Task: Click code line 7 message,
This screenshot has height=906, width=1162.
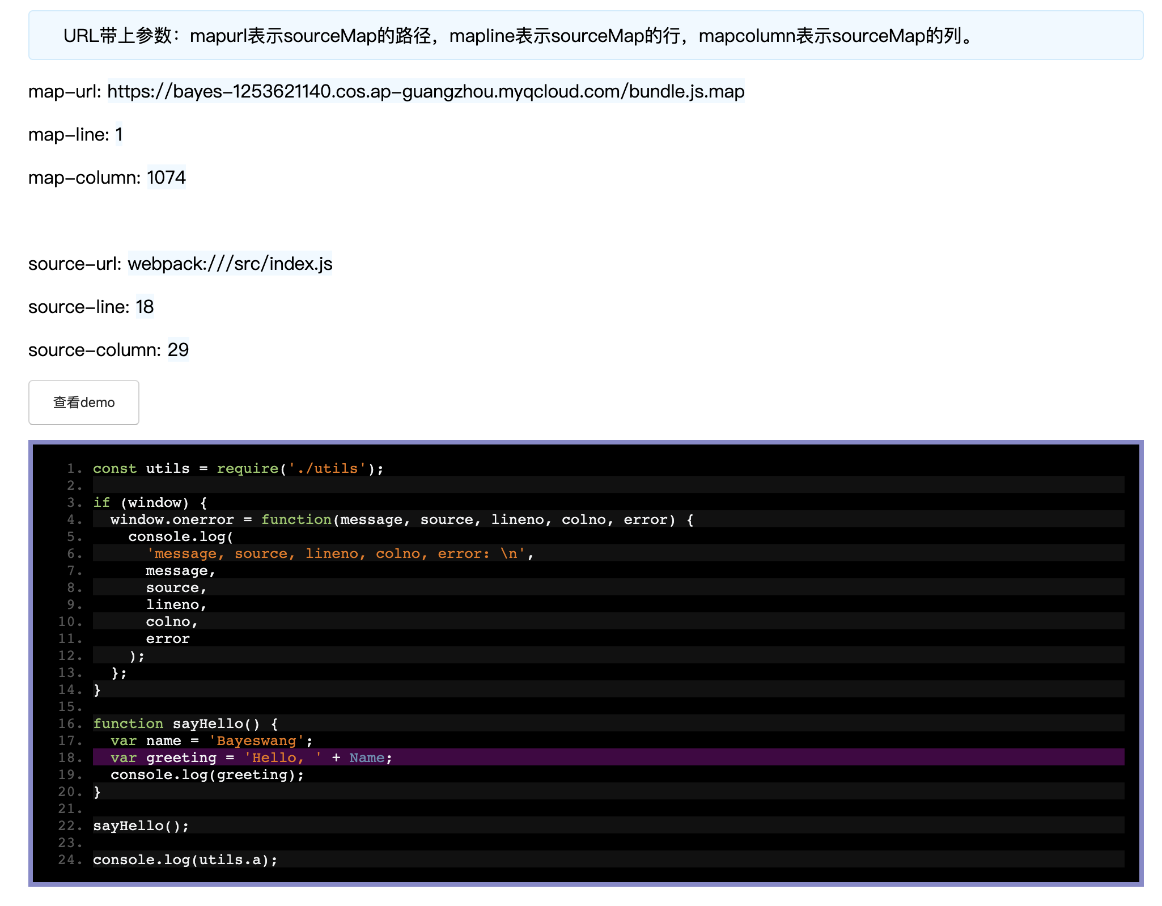Action: coord(181,570)
